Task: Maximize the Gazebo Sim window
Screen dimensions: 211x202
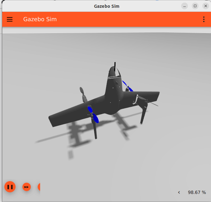Action: point(195,6)
